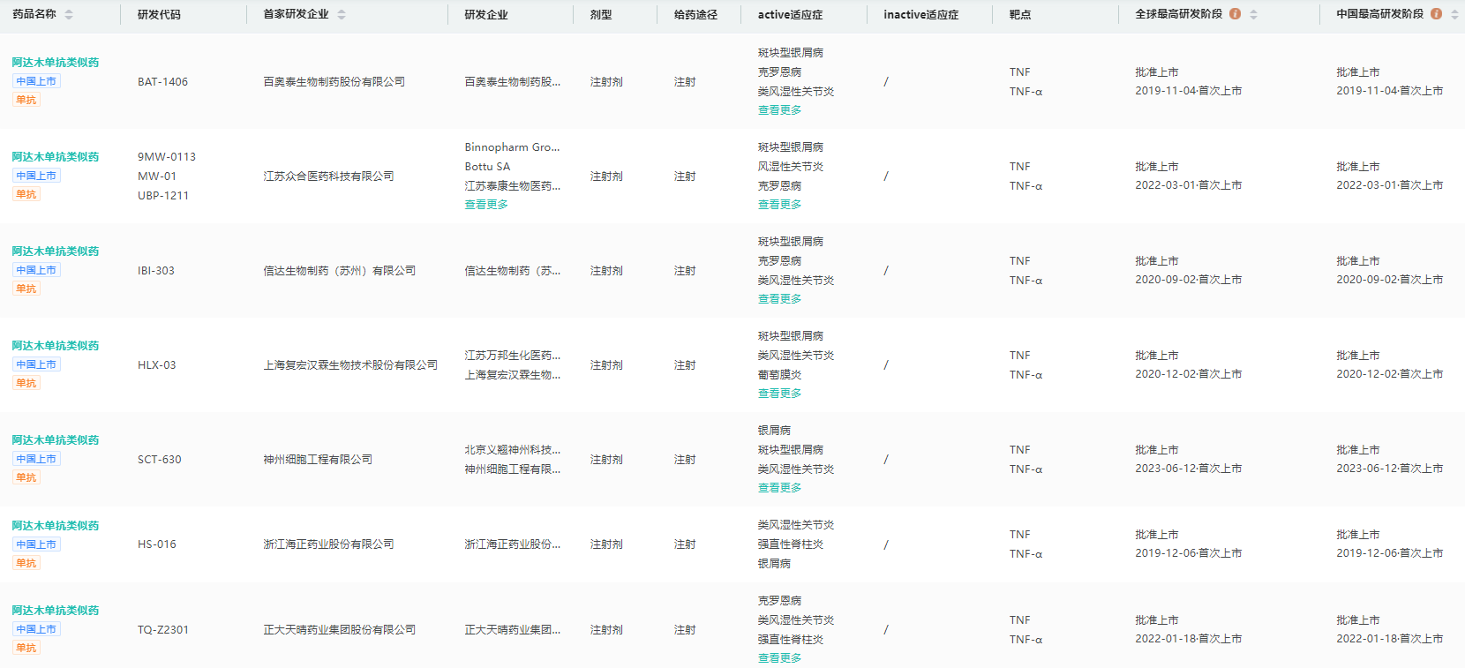Open 阿达木单抗类似药 link in TQ-Z2301 row
1465x668 pixels.
click(56, 611)
